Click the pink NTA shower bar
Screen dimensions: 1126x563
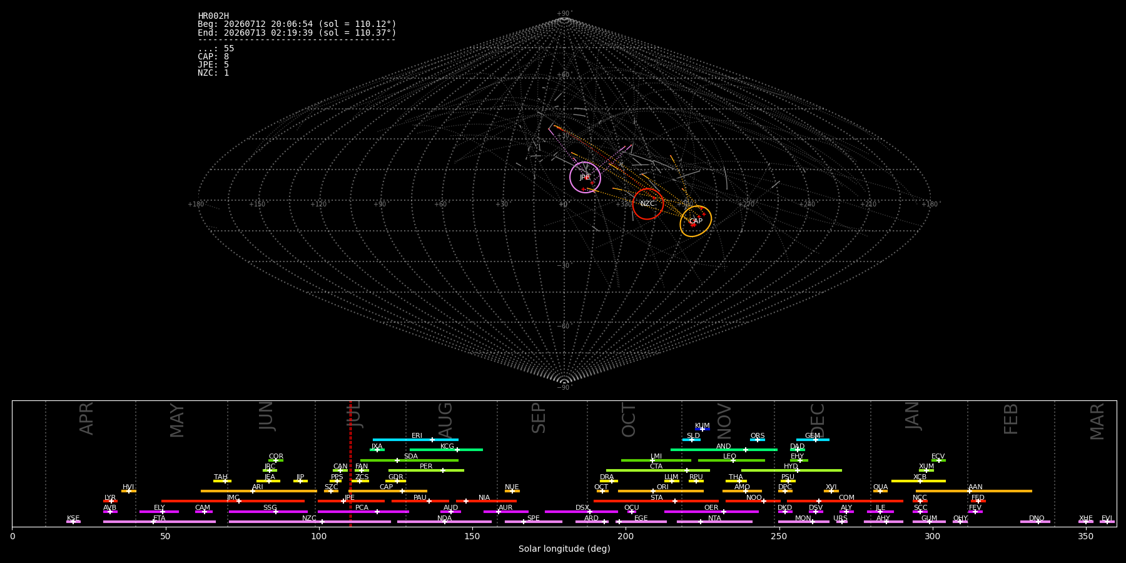coord(714,522)
